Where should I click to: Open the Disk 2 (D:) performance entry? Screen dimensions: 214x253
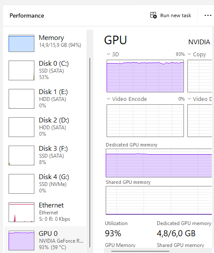(45, 127)
